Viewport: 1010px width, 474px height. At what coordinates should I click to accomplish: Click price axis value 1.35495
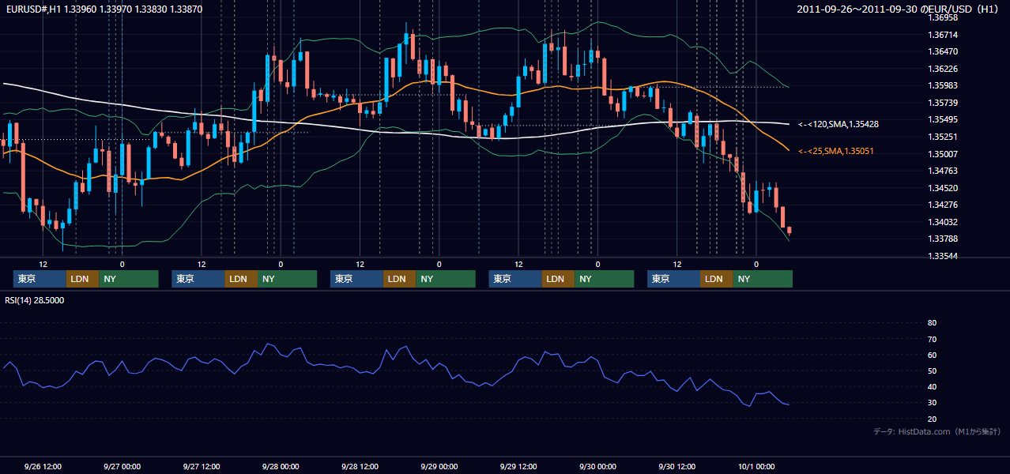click(942, 120)
